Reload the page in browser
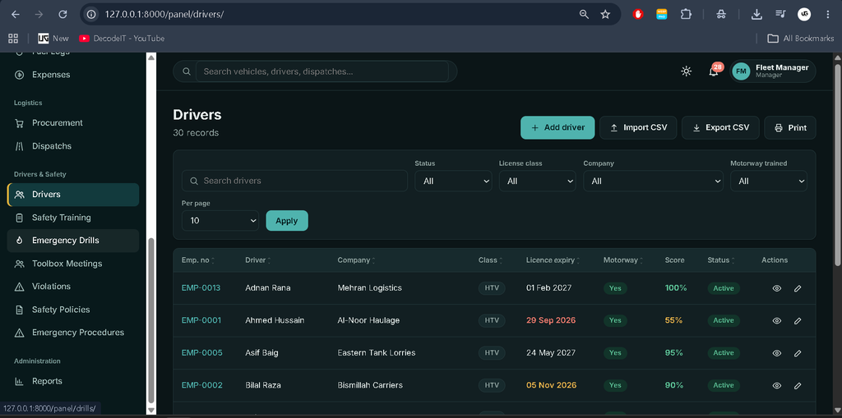Viewport: 842px width, 418px height. 62,15
